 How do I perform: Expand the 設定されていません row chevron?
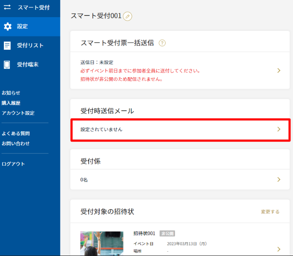pyautogui.click(x=279, y=129)
